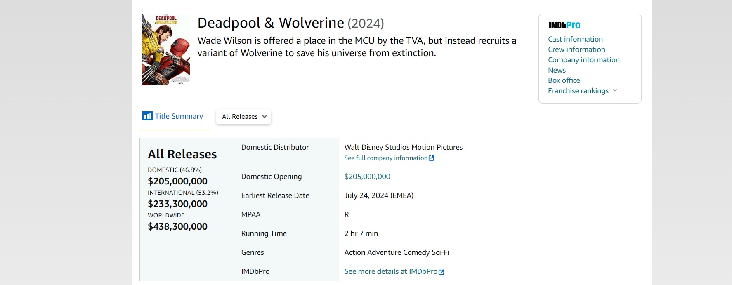This screenshot has height=285, width=732.
Task: Click the MPAA rating value R
Action: click(347, 214)
